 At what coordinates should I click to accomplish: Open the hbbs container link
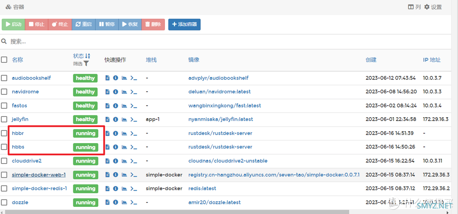pyautogui.click(x=18, y=147)
